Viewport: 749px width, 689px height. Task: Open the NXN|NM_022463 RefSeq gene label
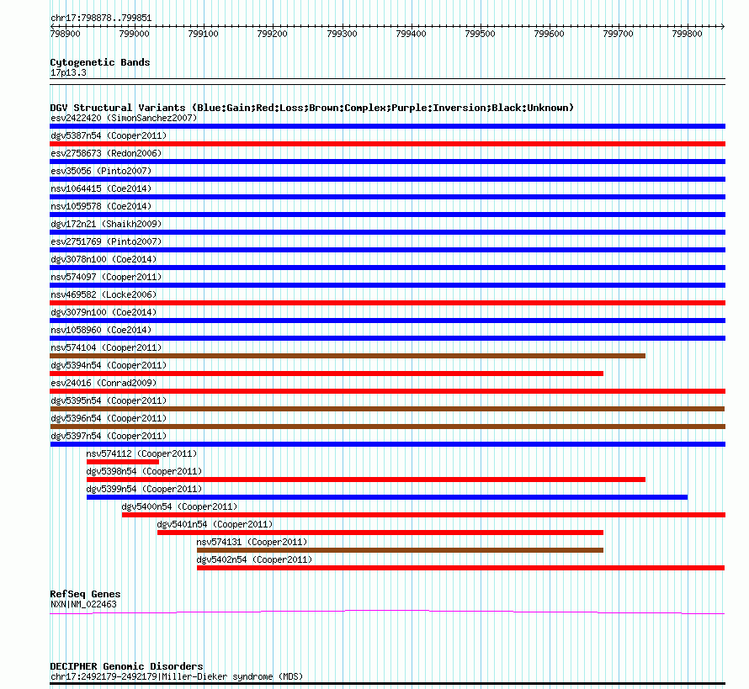(x=83, y=605)
